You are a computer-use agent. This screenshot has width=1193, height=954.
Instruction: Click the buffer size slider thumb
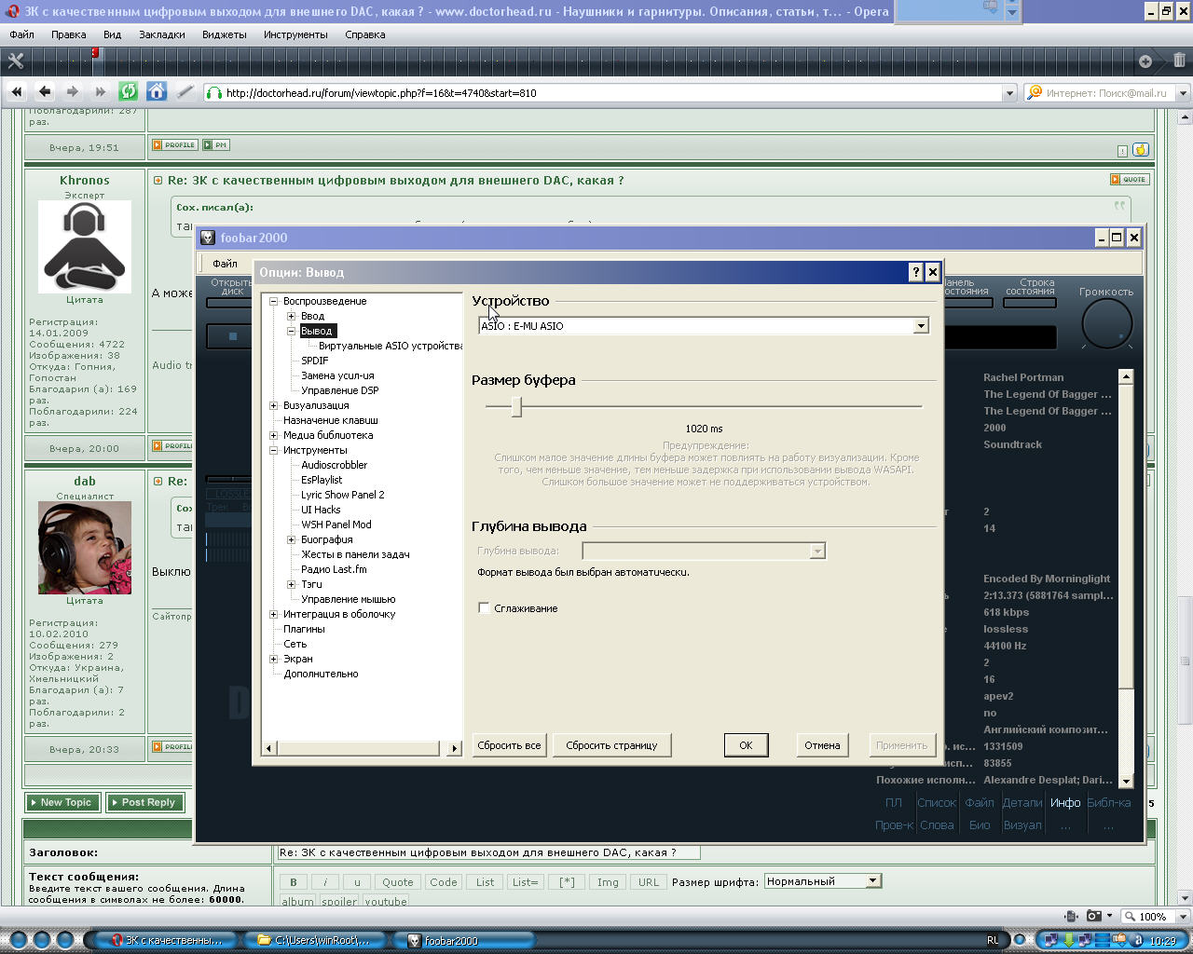(x=515, y=406)
